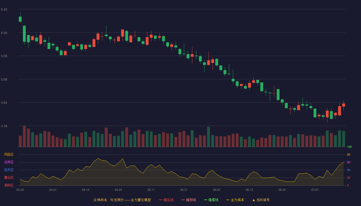Click the yellow dashed icon beside 主力成本
The width and height of the screenshot is (361, 206).
pos(228,200)
